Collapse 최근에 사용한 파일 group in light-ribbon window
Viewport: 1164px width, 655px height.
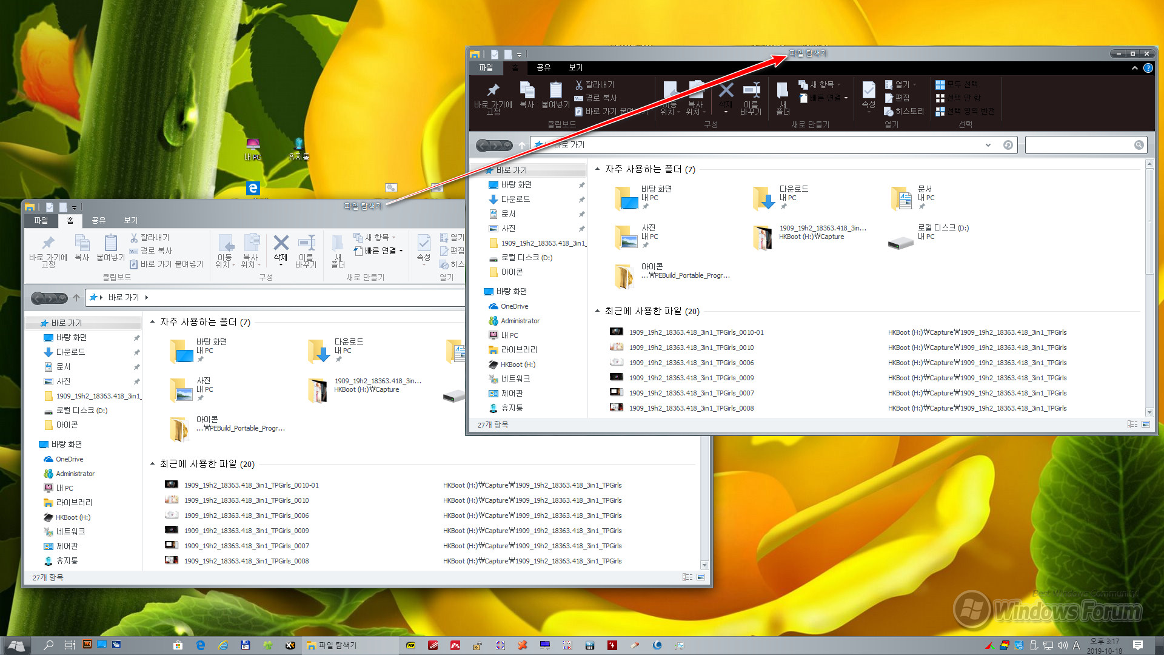pos(152,464)
